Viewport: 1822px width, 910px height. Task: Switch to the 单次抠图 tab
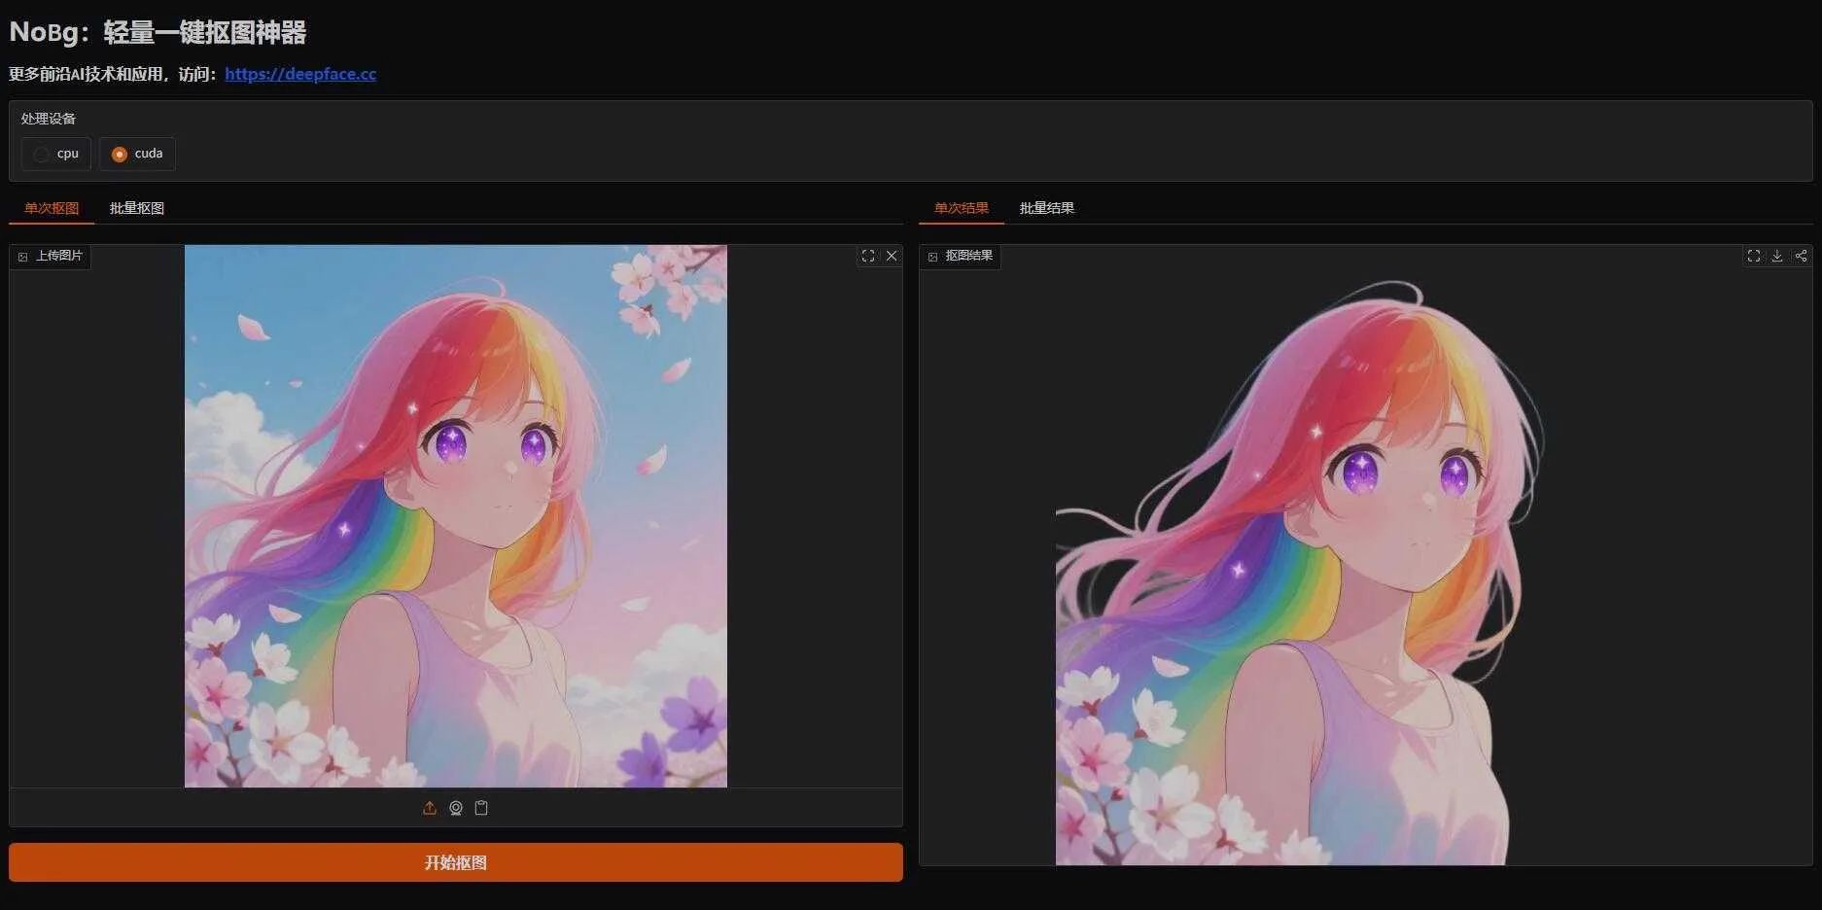[52, 208]
